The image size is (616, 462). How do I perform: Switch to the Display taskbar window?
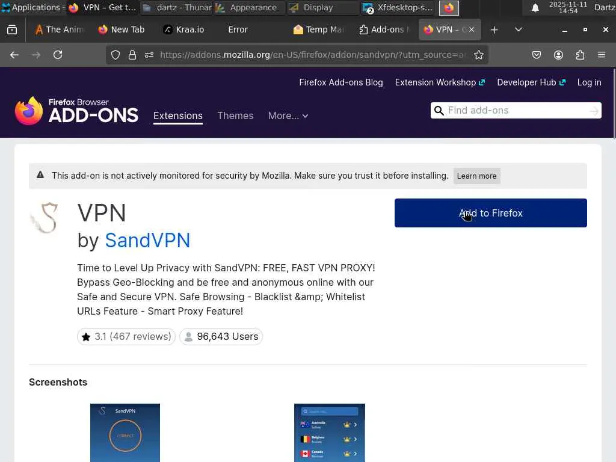click(322, 7)
